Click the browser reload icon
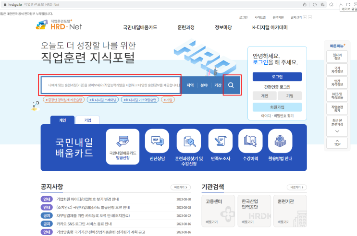The image size is (357, 236). pyautogui.click(x=315, y=4)
